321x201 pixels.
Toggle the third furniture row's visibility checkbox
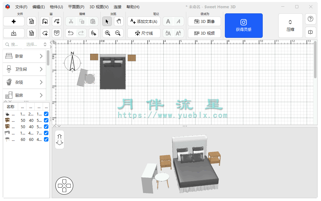point(46,127)
